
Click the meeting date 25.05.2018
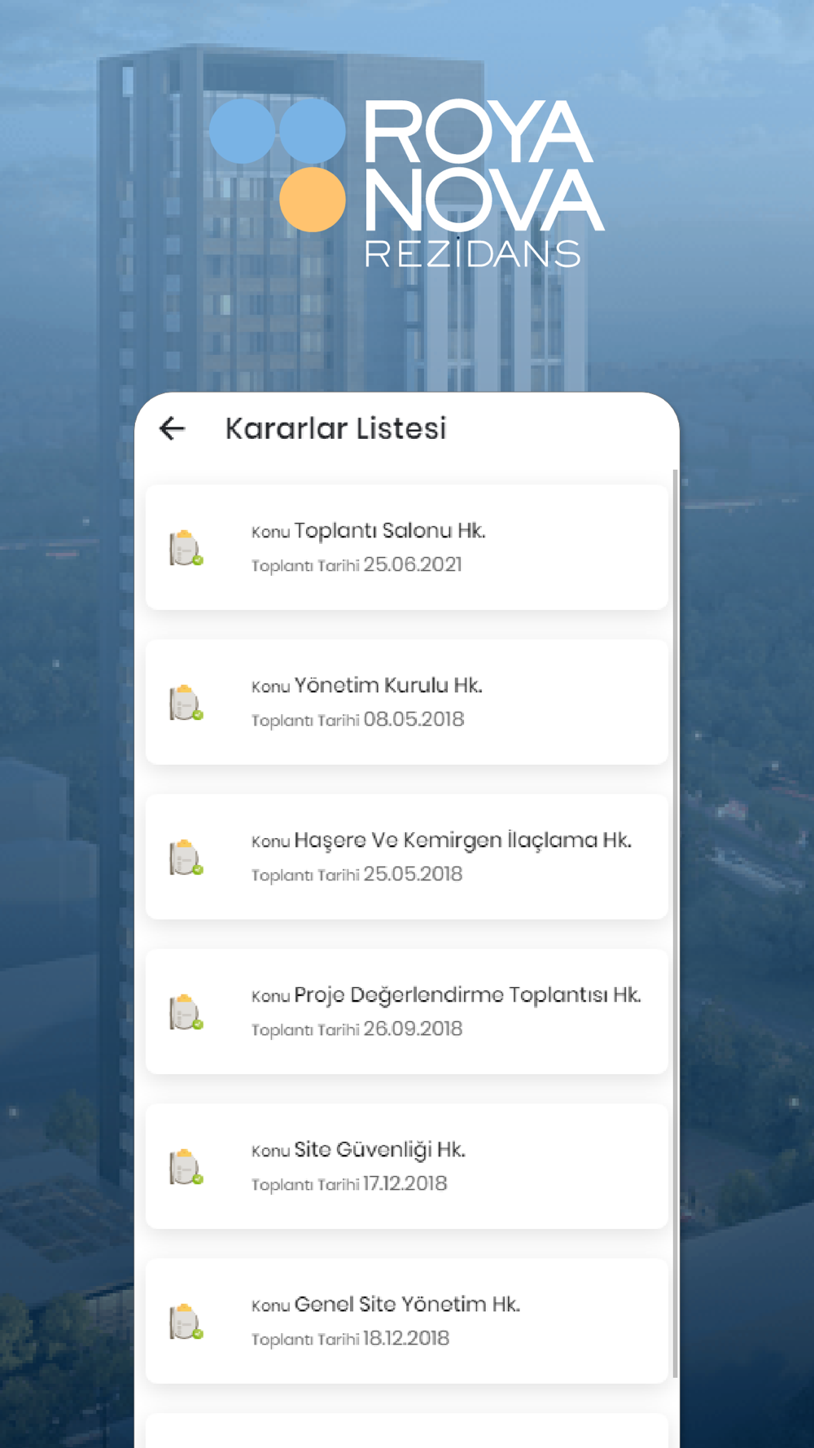[413, 874]
